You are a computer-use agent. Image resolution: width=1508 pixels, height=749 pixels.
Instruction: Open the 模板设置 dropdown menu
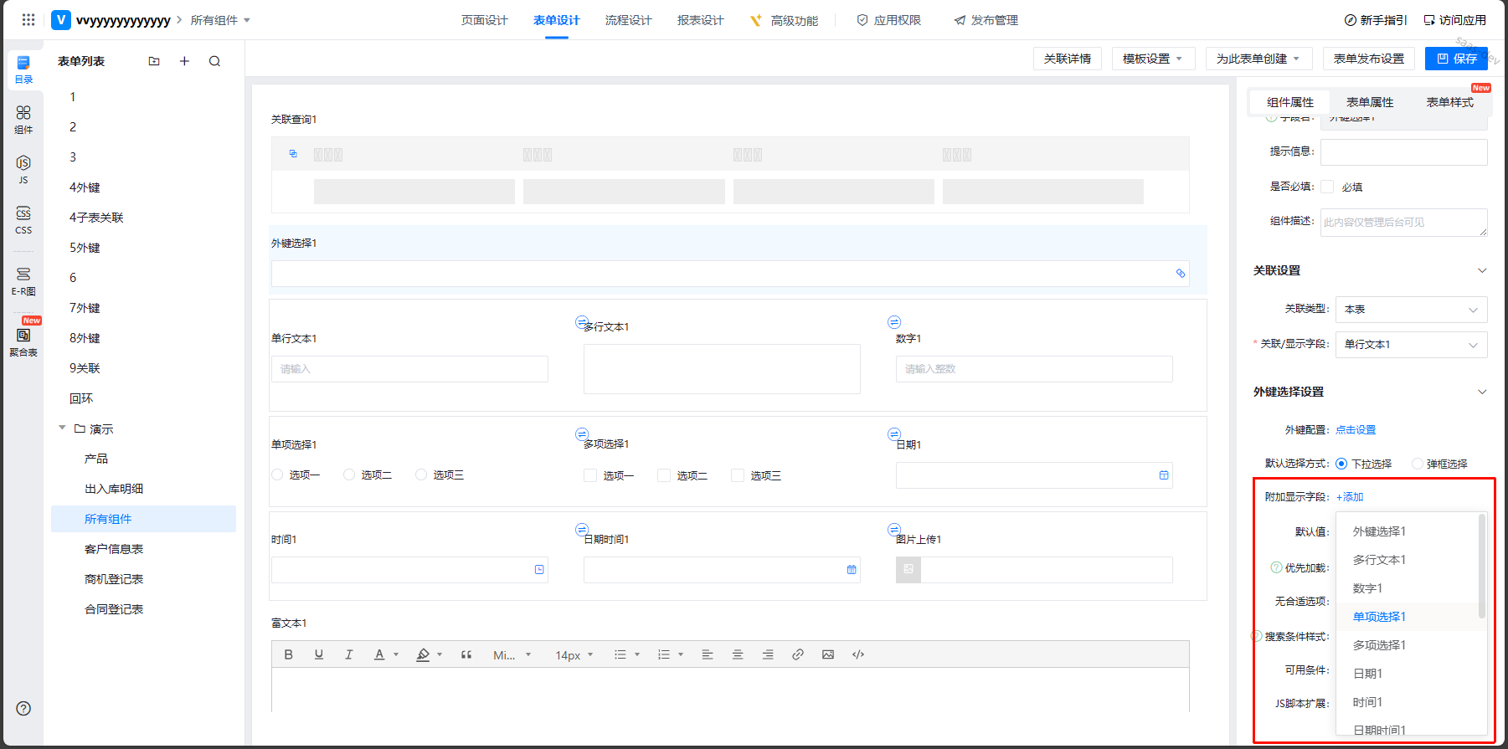1153,59
